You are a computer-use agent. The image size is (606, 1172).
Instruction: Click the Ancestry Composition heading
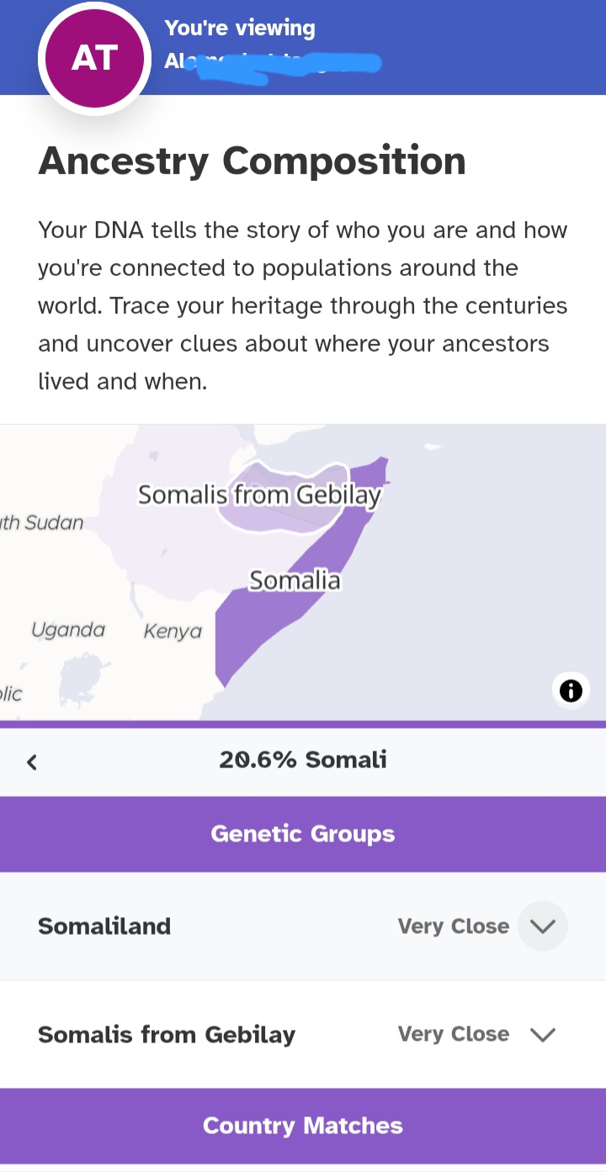click(252, 161)
